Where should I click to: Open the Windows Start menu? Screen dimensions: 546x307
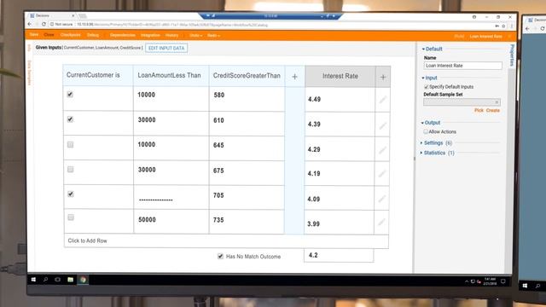[x=33, y=280]
